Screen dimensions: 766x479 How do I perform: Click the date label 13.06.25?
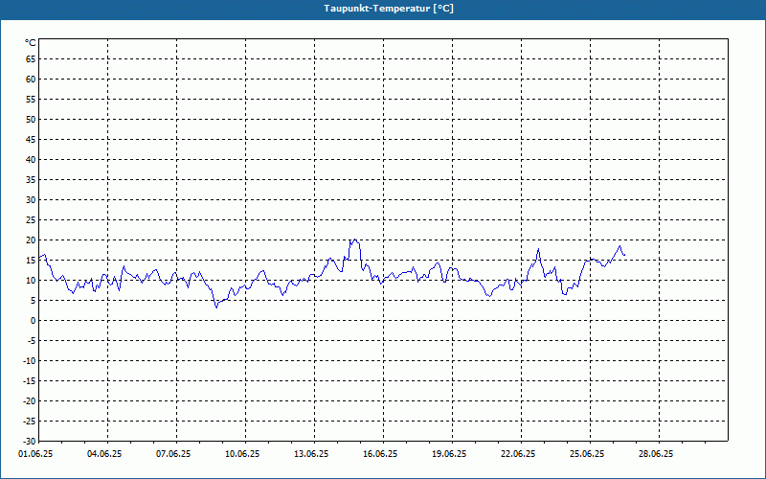click(311, 454)
